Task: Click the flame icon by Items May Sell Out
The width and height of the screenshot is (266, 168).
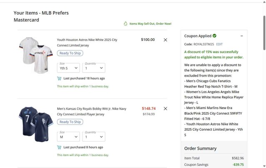Action: (125, 24)
